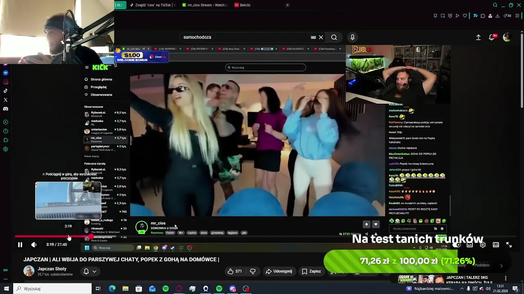Expand the channel notification bell dropdown
The height and width of the screenshot is (294, 524).
coord(90,271)
